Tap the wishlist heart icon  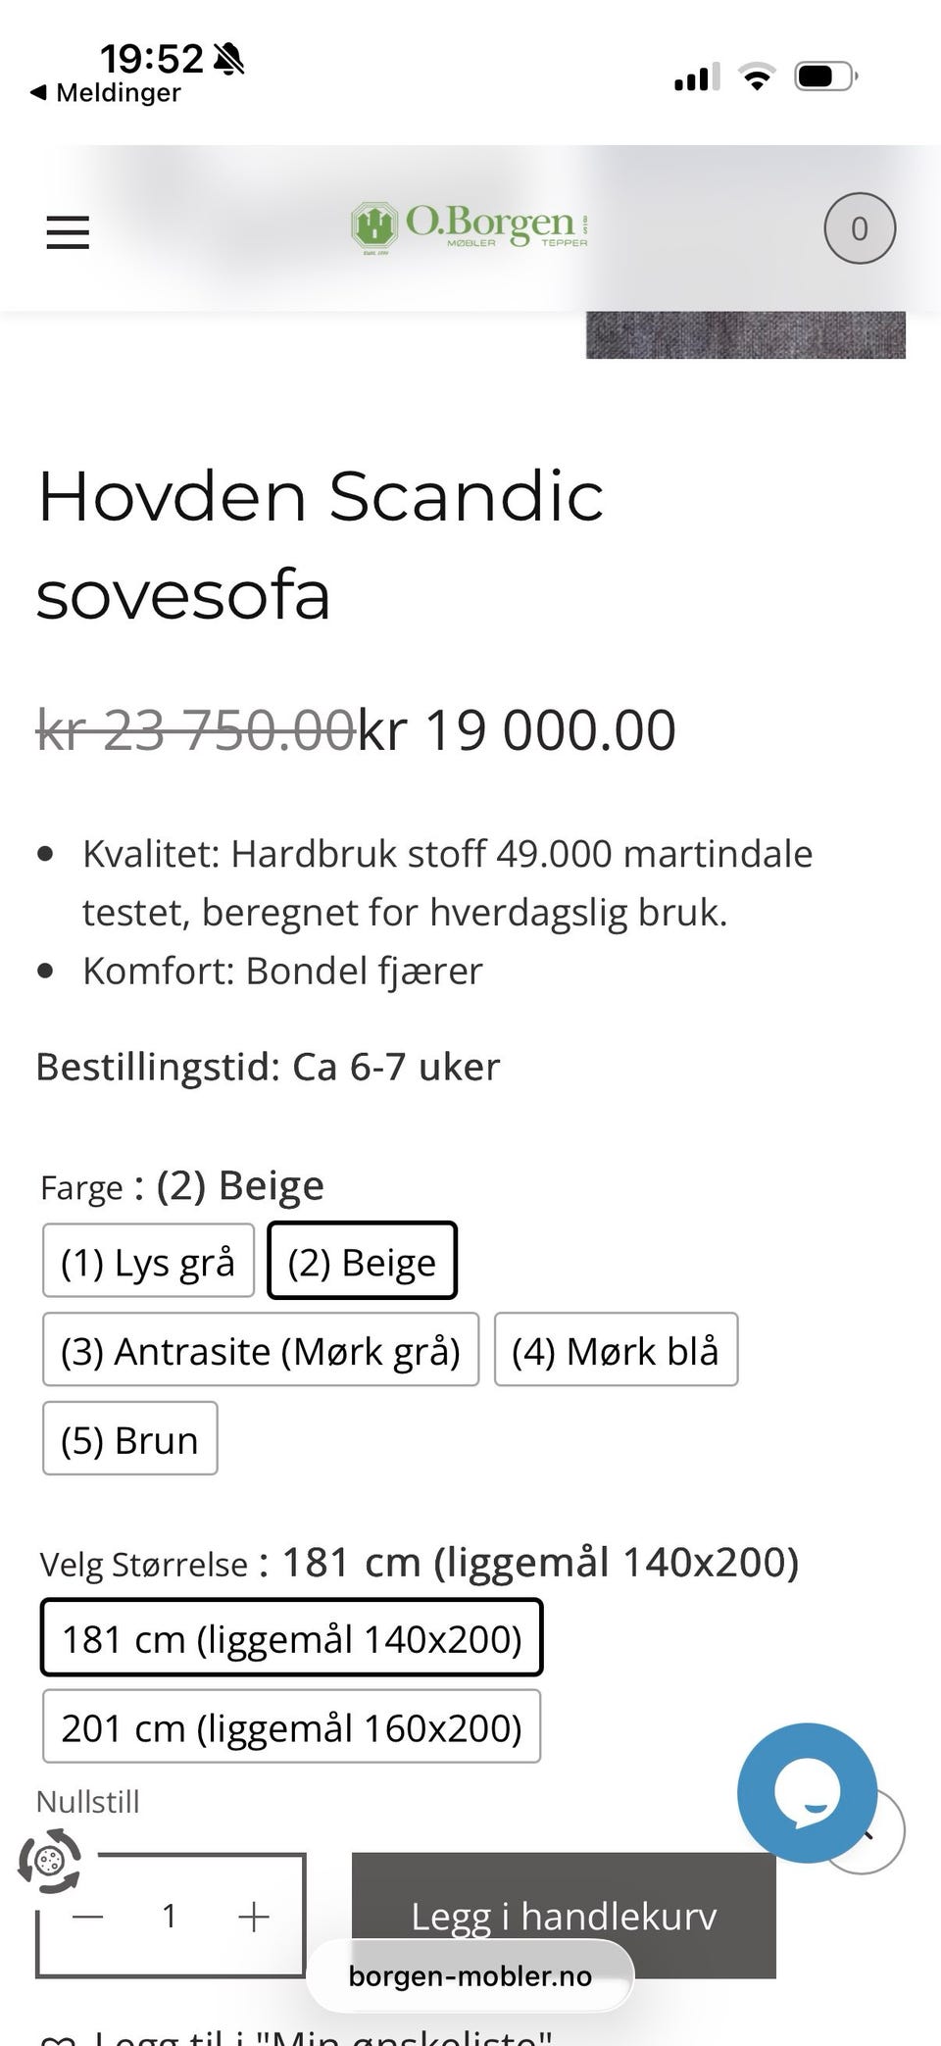click(57, 2037)
